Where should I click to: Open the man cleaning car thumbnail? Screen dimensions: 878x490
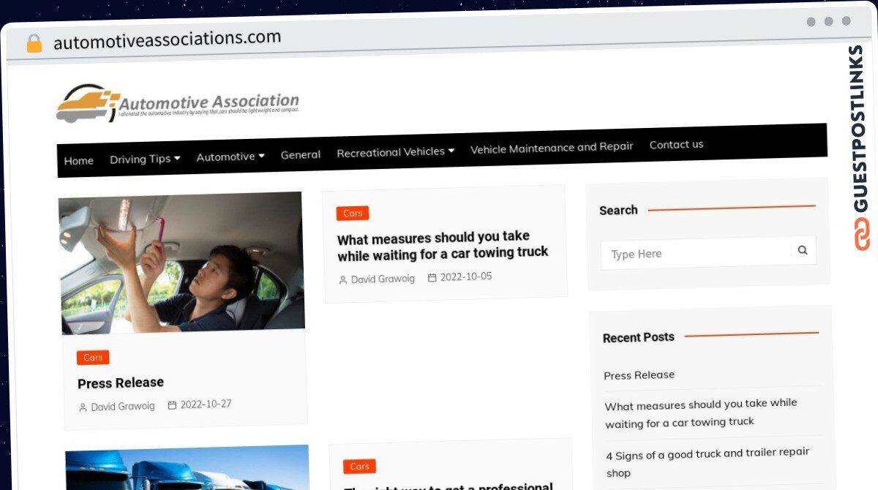182,263
